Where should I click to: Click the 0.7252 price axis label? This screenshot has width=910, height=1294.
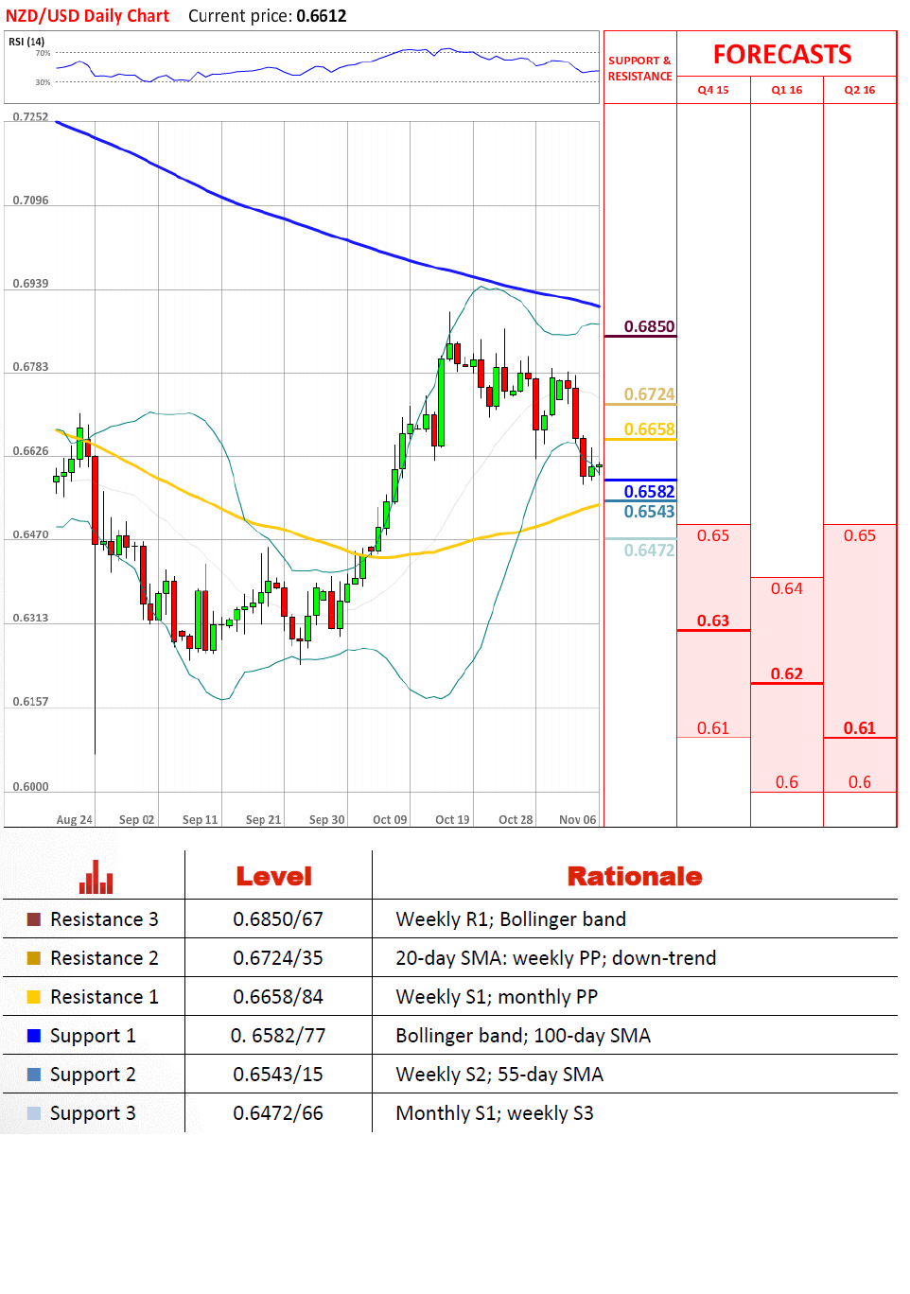click(30, 117)
